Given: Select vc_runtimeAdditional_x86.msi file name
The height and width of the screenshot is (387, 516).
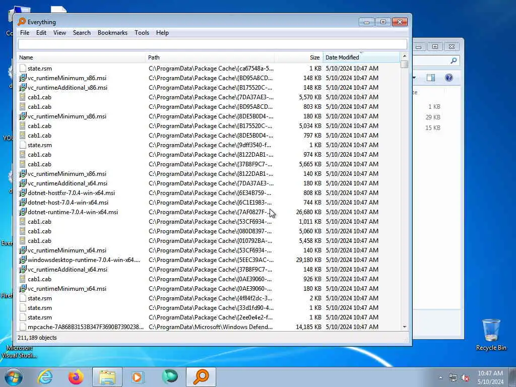Looking at the screenshot, I should pos(68,88).
